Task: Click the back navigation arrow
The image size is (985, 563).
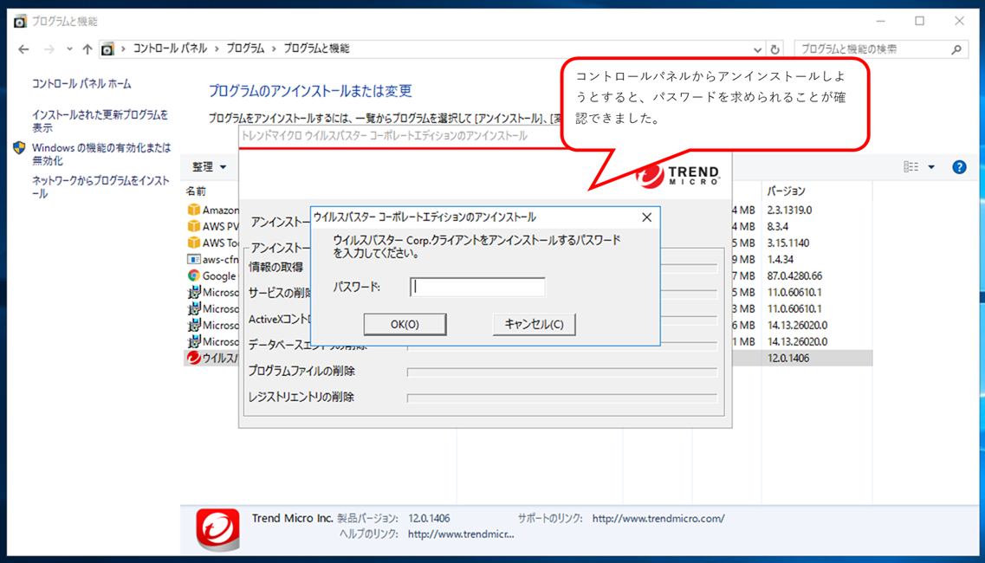Action: point(23,49)
